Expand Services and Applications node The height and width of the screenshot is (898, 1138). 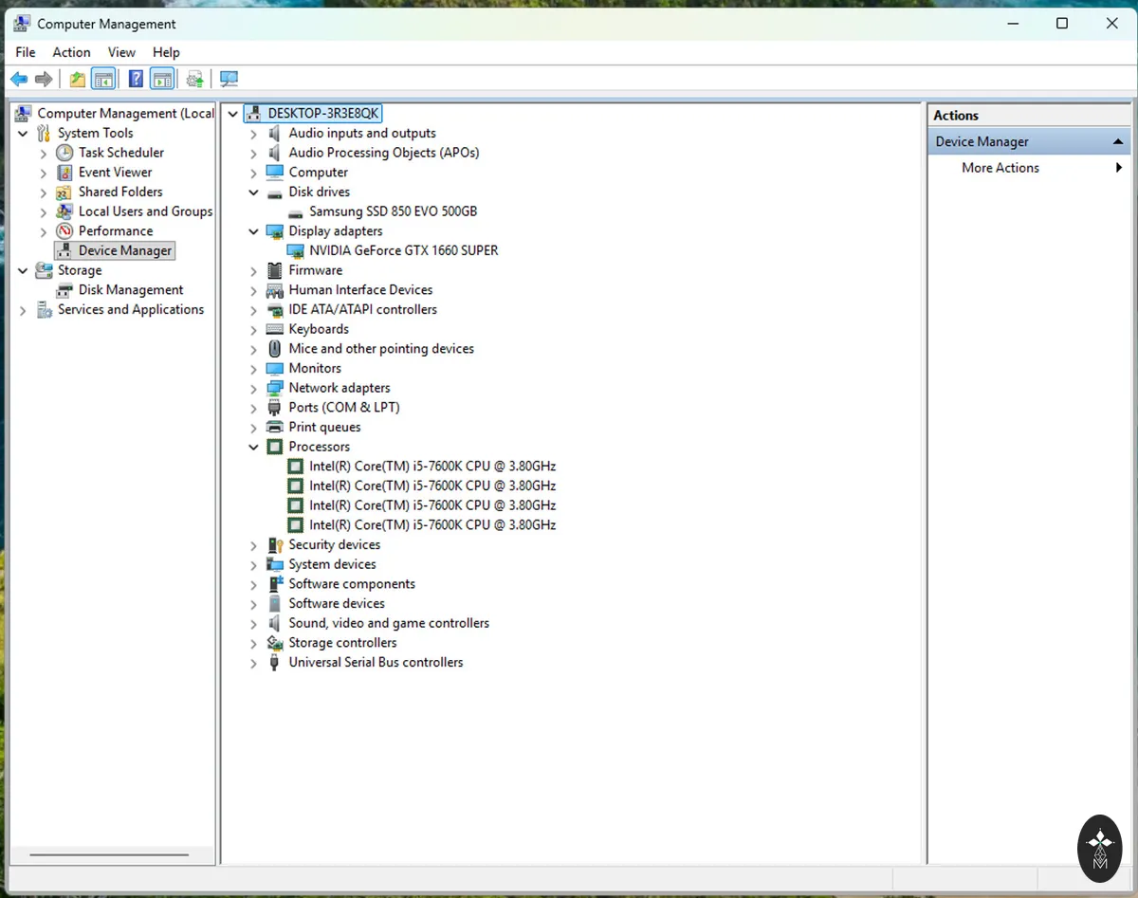23,310
